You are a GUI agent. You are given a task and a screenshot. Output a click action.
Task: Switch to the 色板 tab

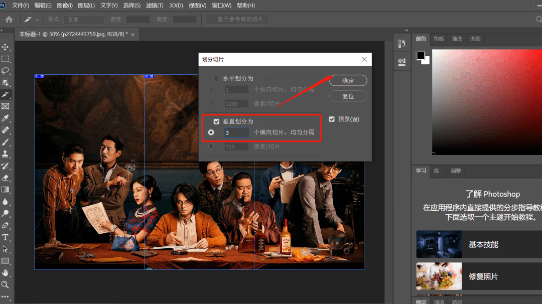point(439,39)
